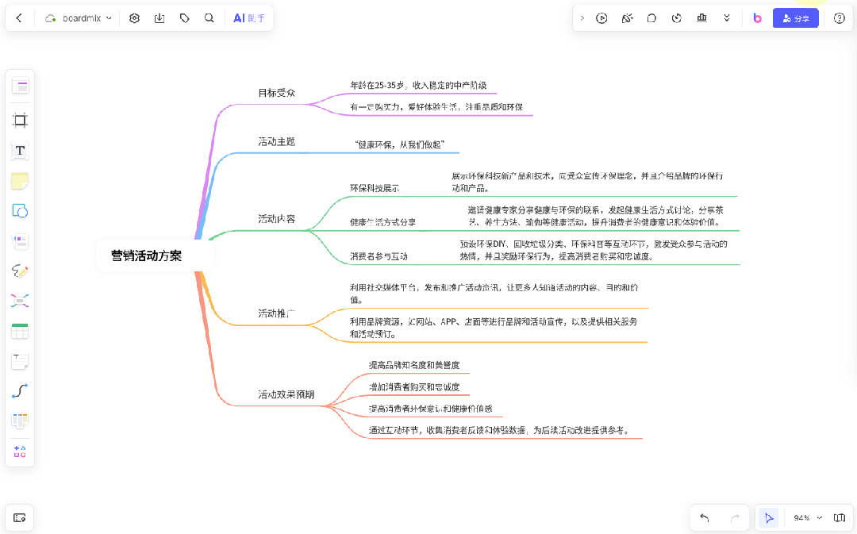This screenshot has height=534, width=857.
Task: Open the 94% zoom dropdown
Action: pos(808,517)
